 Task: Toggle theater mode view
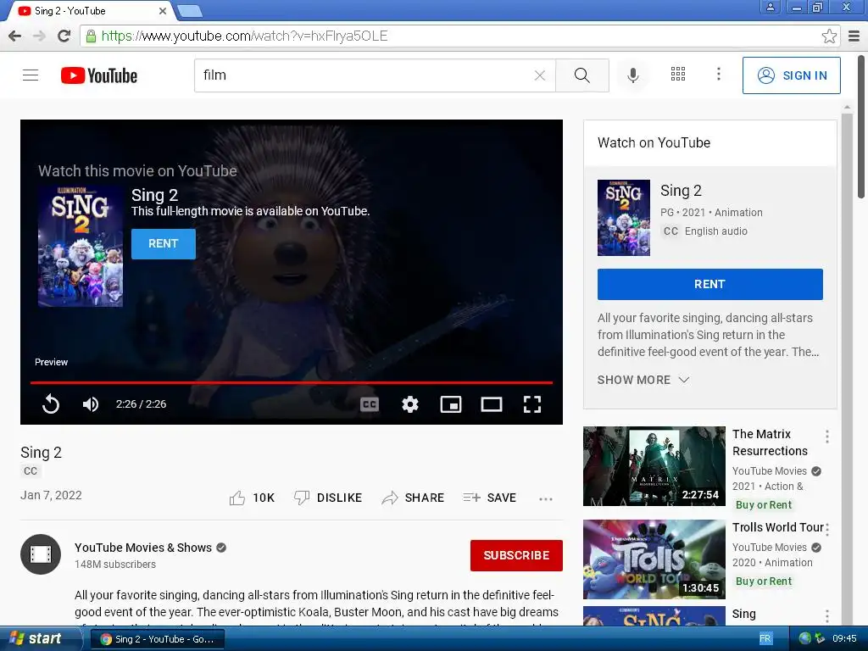click(491, 404)
